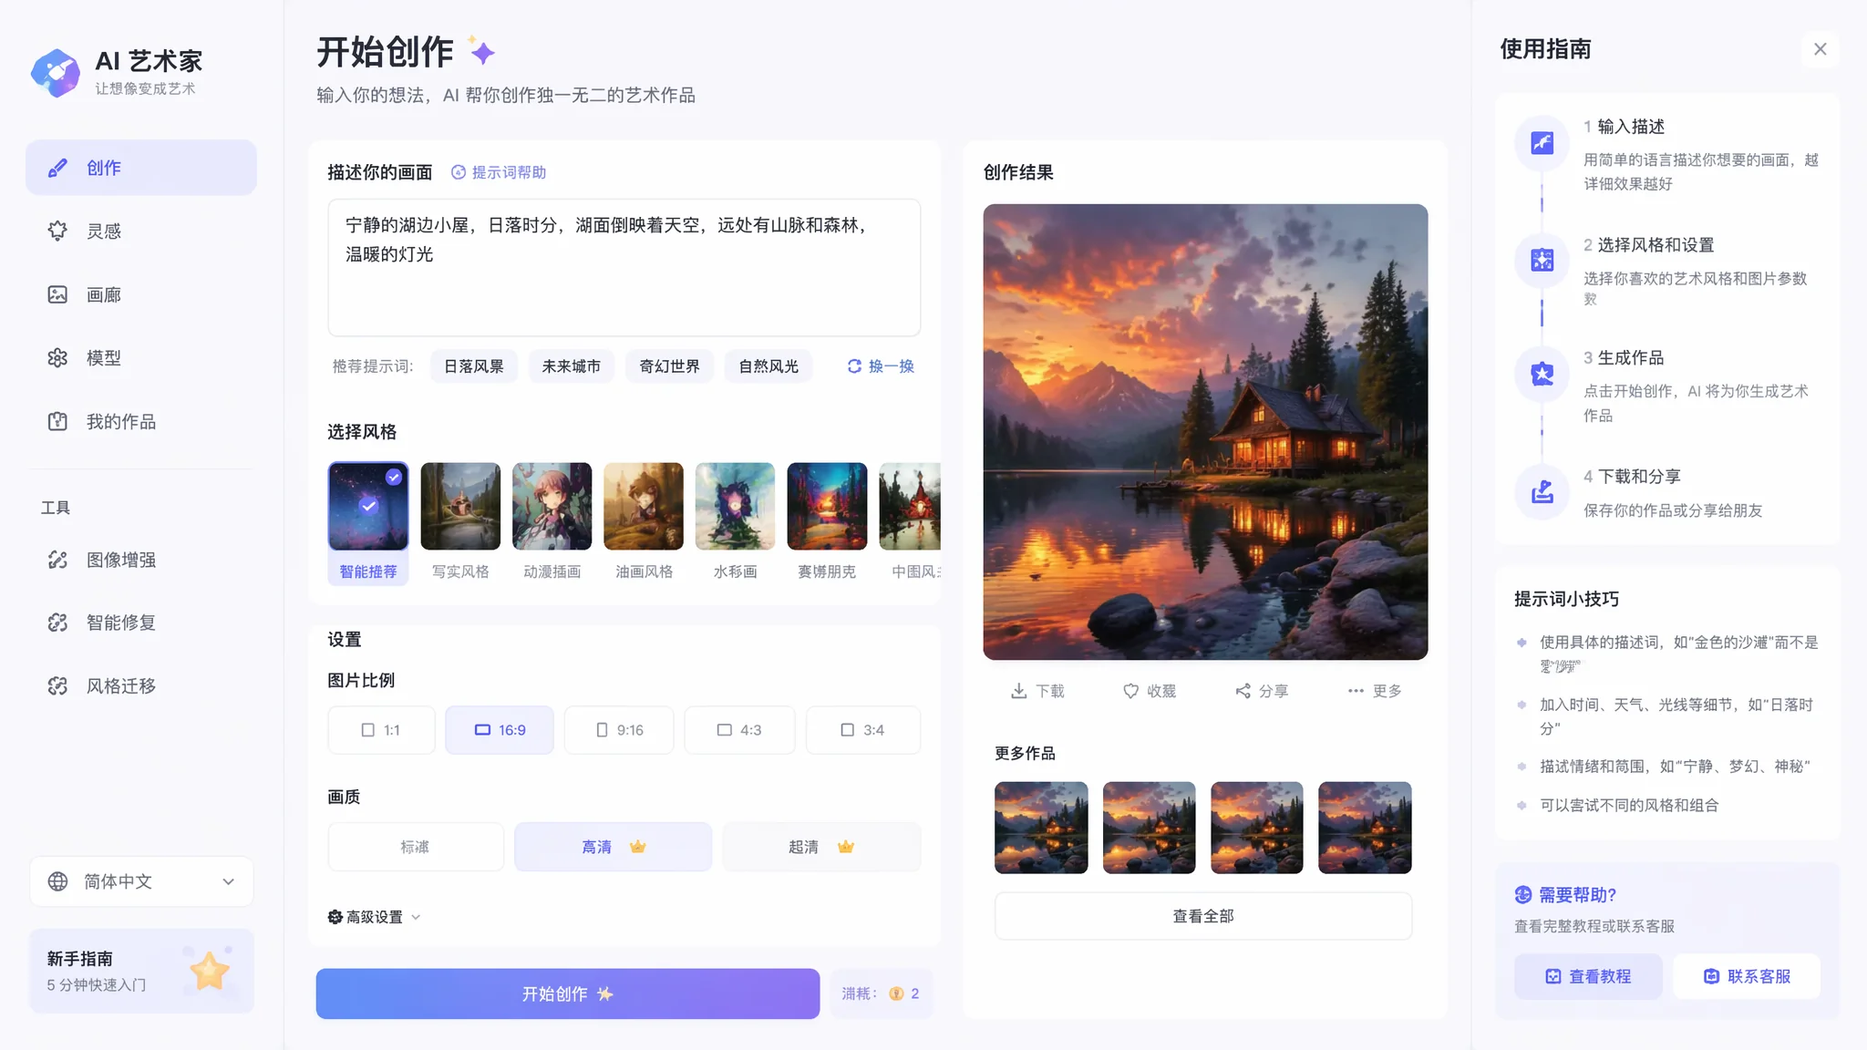Choose the 自然风光 suggested prompt

[x=768, y=366]
